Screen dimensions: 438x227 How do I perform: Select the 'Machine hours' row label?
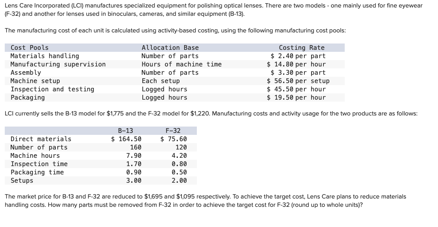pyautogui.click(x=35, y=156)
